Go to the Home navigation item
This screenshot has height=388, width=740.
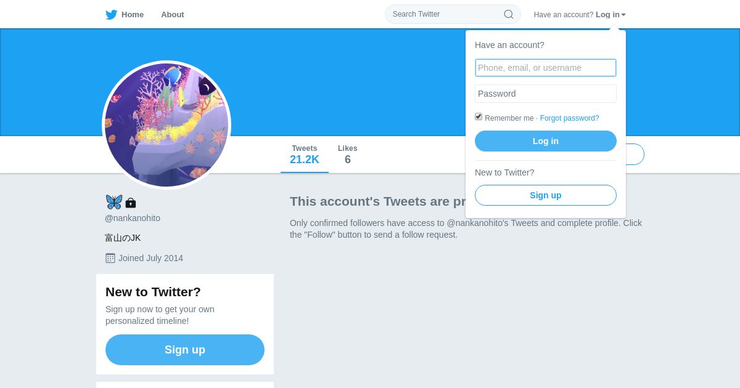click(132, 15)
